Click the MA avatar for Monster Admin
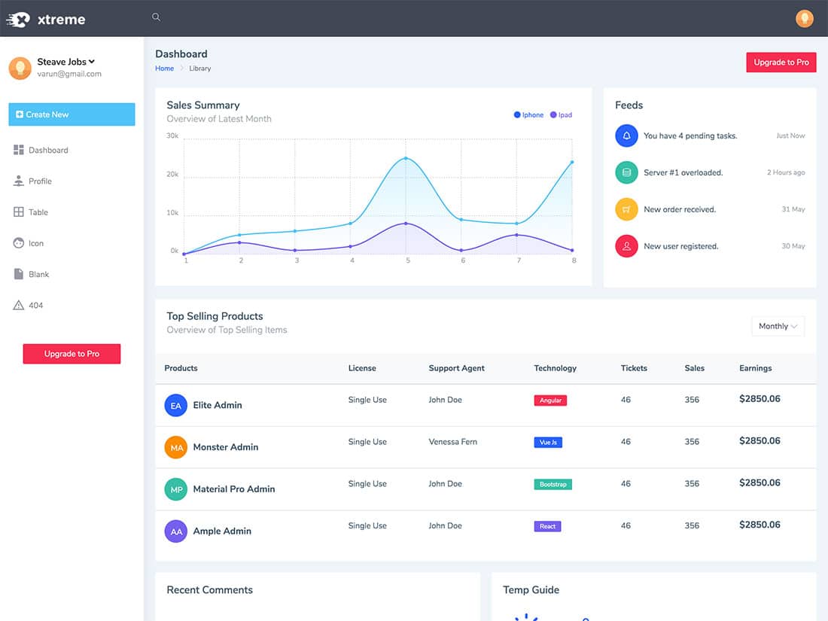The height and width of the screenshot is (621, 828). [176, 447]
